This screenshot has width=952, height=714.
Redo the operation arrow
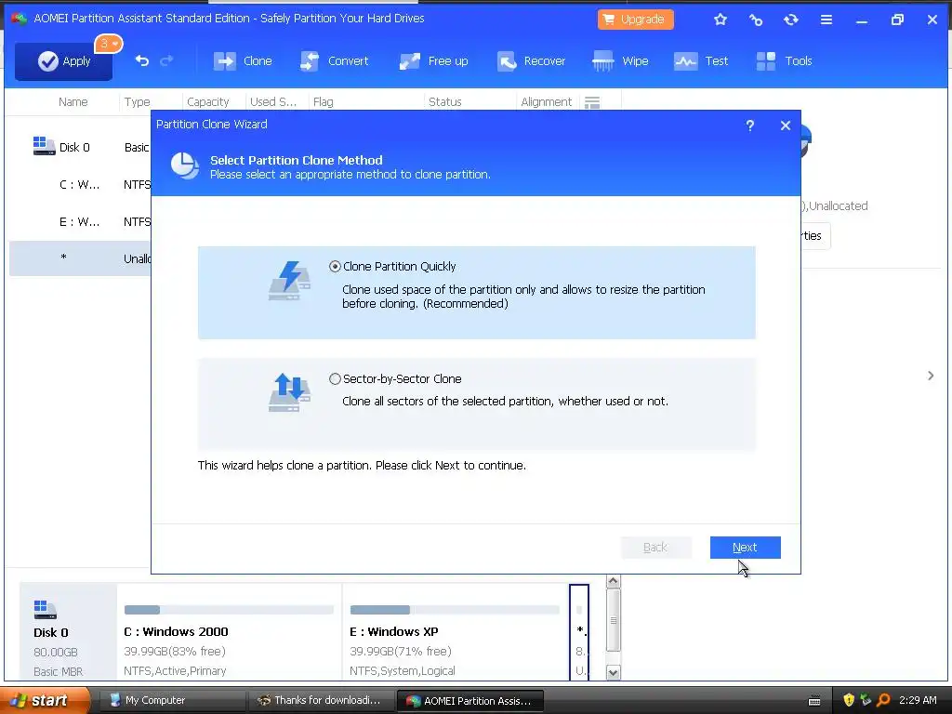pos(166,60)
